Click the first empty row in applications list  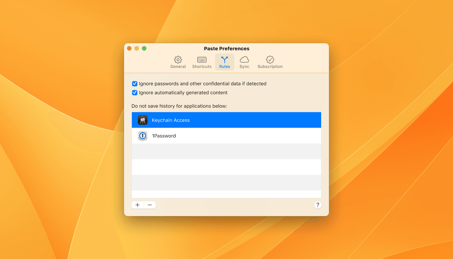click(226, 151)
